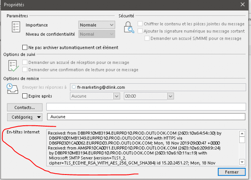Open the Importance Normale dropdown
251x180 pixels.
click(x=97, y=25)
